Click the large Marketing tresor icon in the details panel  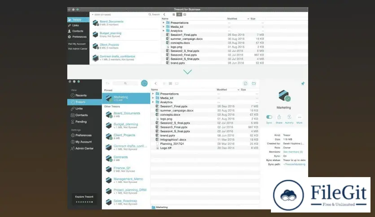click(284, 95)
